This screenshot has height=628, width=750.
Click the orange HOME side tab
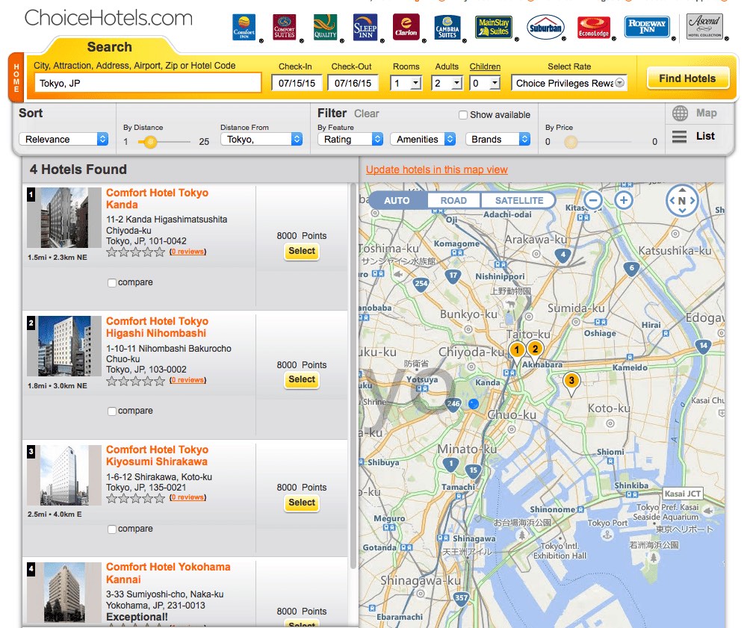[16, 78]
